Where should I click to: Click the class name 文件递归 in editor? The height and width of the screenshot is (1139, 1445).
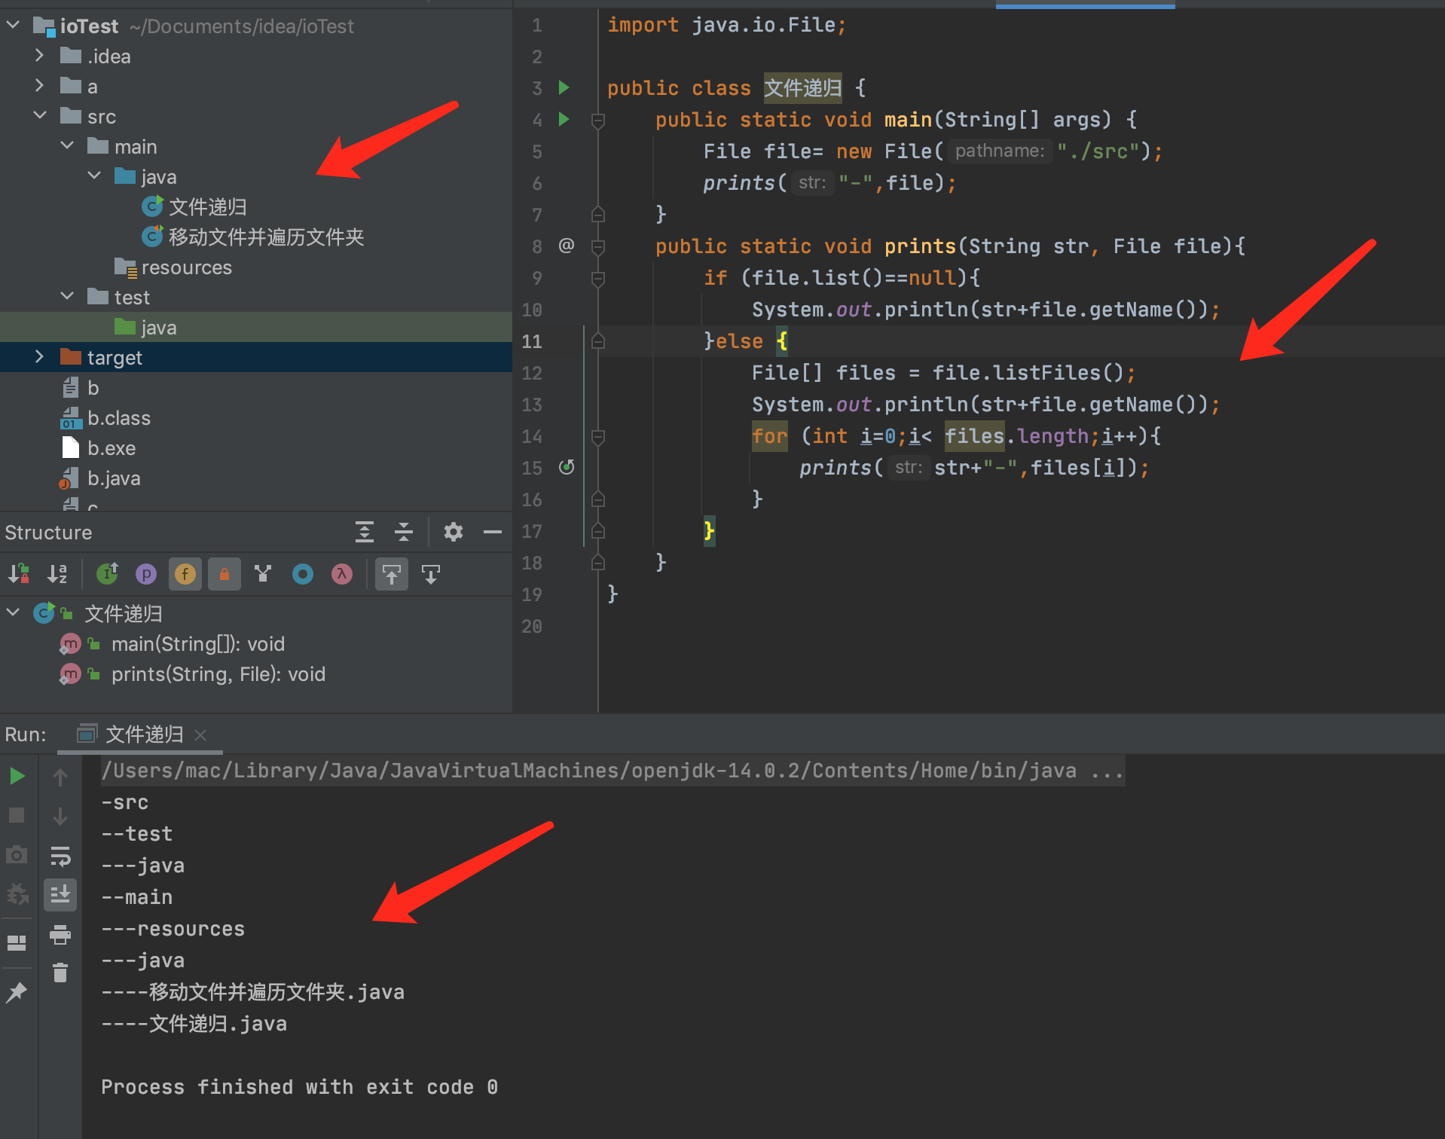pyautogui.click(x=803, y=88)
